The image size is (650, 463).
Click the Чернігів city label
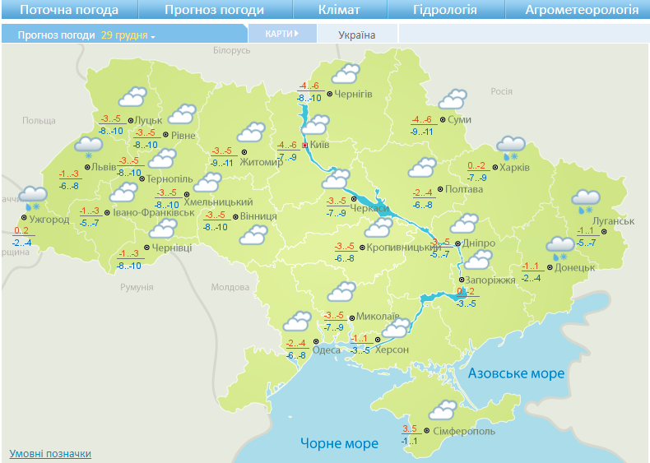(353, 94)
